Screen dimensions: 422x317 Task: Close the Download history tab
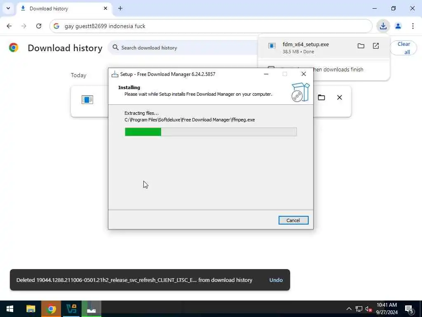click(105, 8)
